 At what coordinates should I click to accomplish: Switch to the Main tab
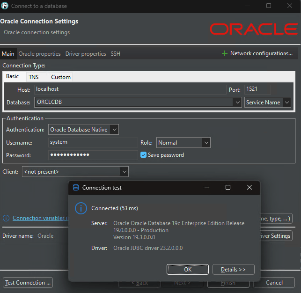(8, 54)
